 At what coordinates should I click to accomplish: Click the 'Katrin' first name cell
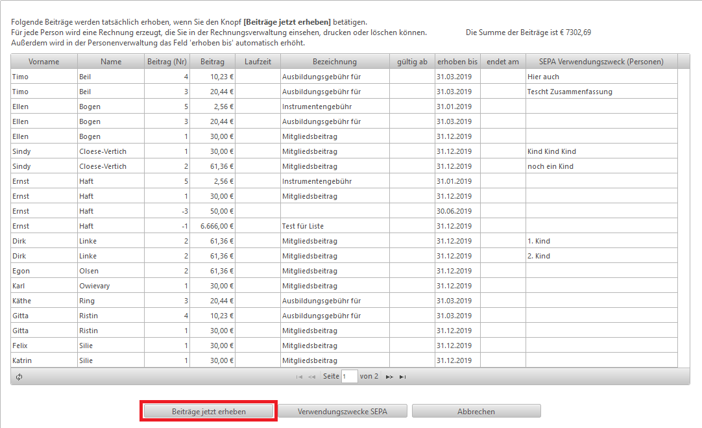[x=44, y=360]
